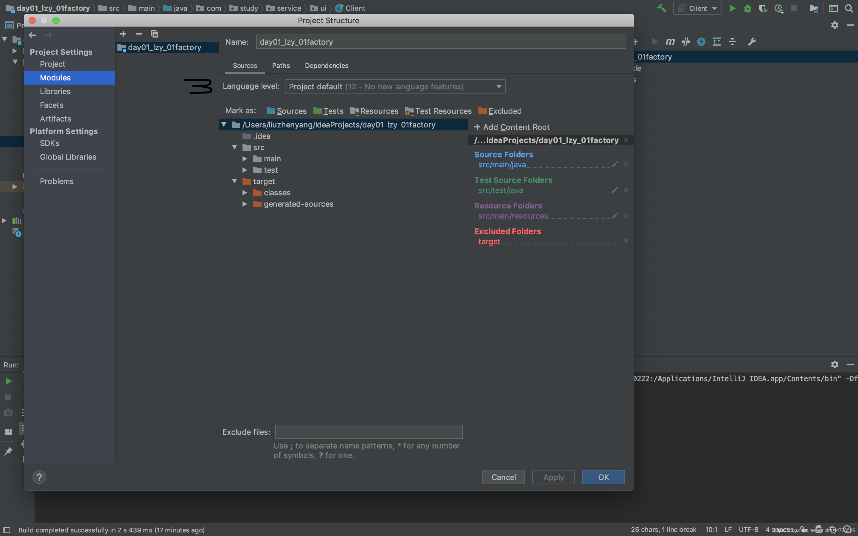Toggle Maven offline mode
858x536 pixels.
pyautogui.click(x=686, y=42)
